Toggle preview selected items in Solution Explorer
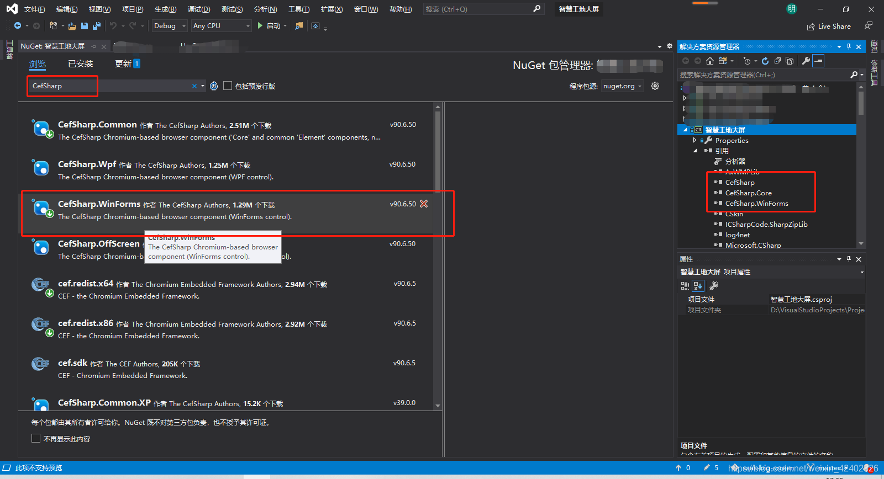The image size is (884, 479). point(818,61)
